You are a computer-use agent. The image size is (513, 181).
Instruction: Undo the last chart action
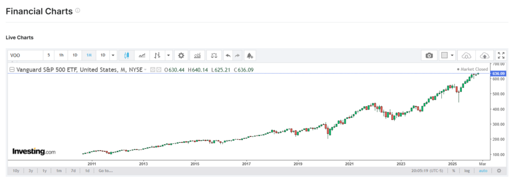(x=228, y=55)
